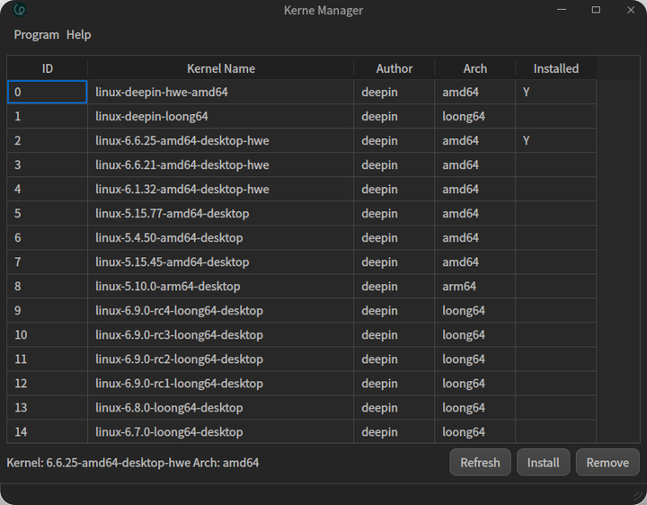Click the Arch column header
This screenshot has width=647, height=505.
tap(475, 68)
